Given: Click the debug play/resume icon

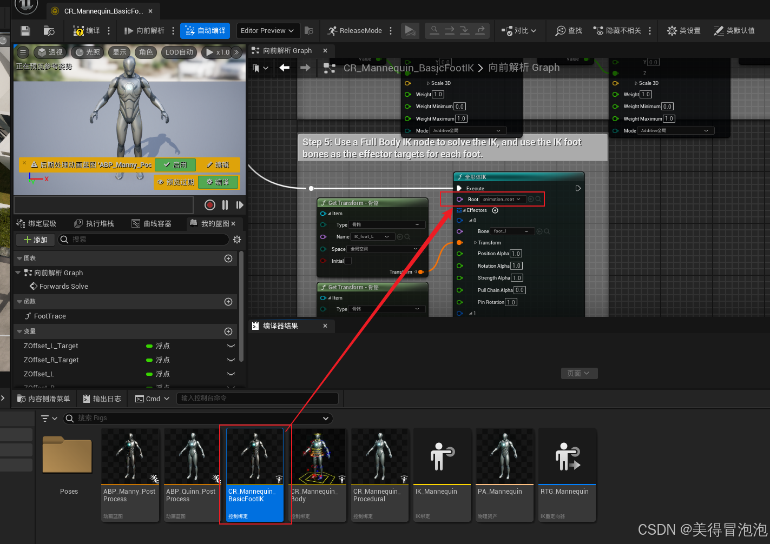Looking at the screenshot, I should pos(410,31).
